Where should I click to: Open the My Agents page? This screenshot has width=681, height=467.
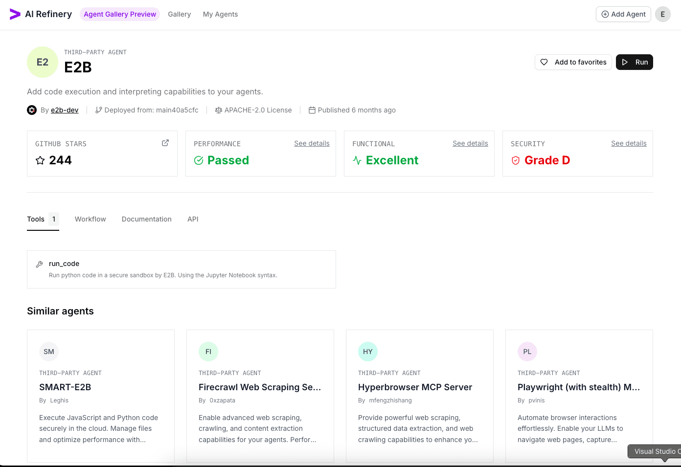pos(220,14)
